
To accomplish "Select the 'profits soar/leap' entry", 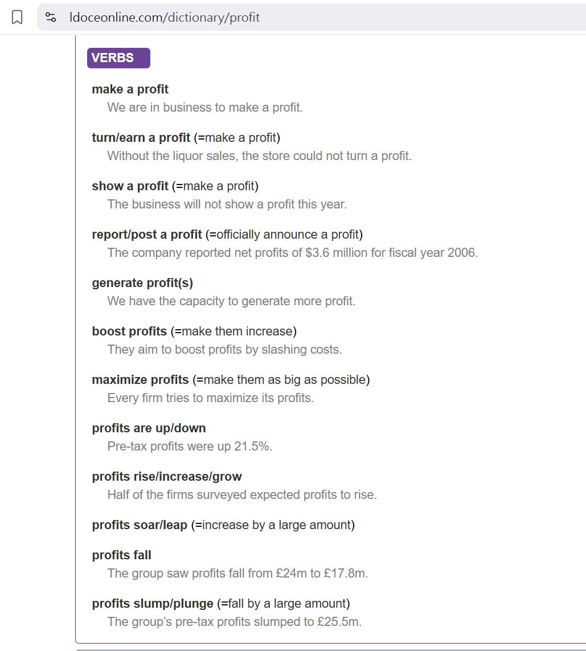I will [x=140, y=525].
